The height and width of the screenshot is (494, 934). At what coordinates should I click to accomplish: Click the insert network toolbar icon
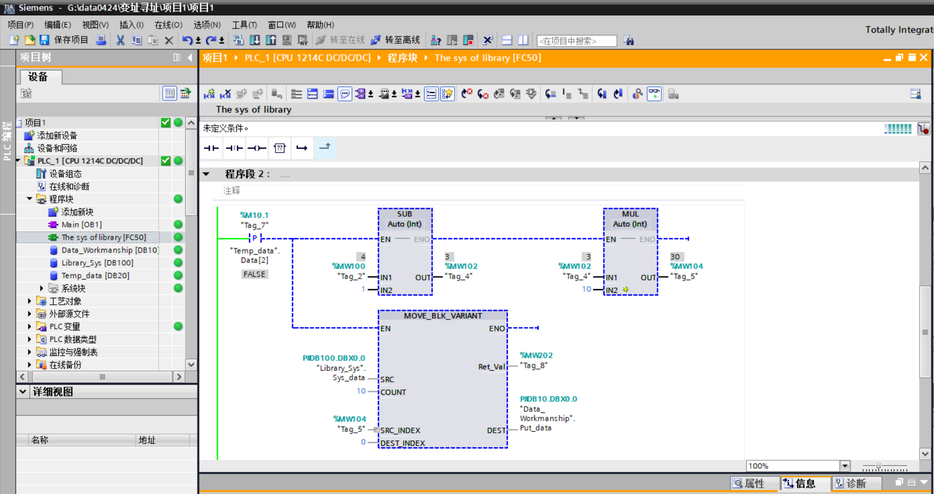(x=209, y=94)
